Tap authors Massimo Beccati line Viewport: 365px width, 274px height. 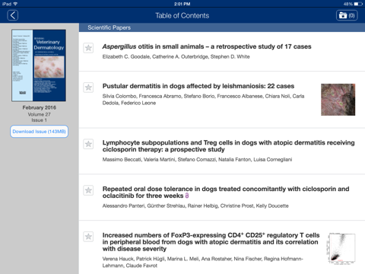197,160
